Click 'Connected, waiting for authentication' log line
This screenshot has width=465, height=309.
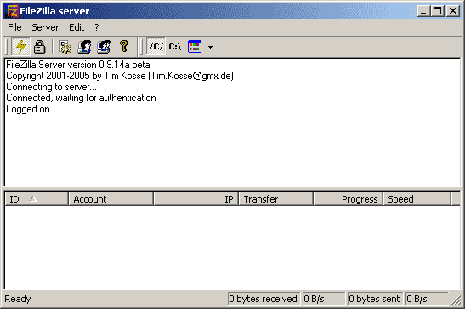[x=81, y=98]
